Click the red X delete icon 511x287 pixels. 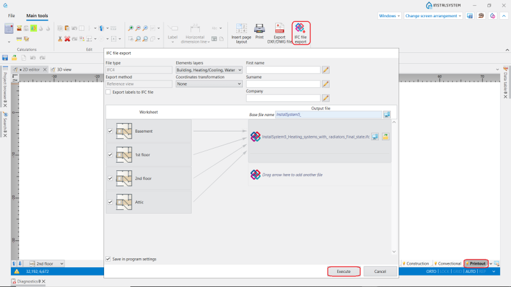[67, 39]
